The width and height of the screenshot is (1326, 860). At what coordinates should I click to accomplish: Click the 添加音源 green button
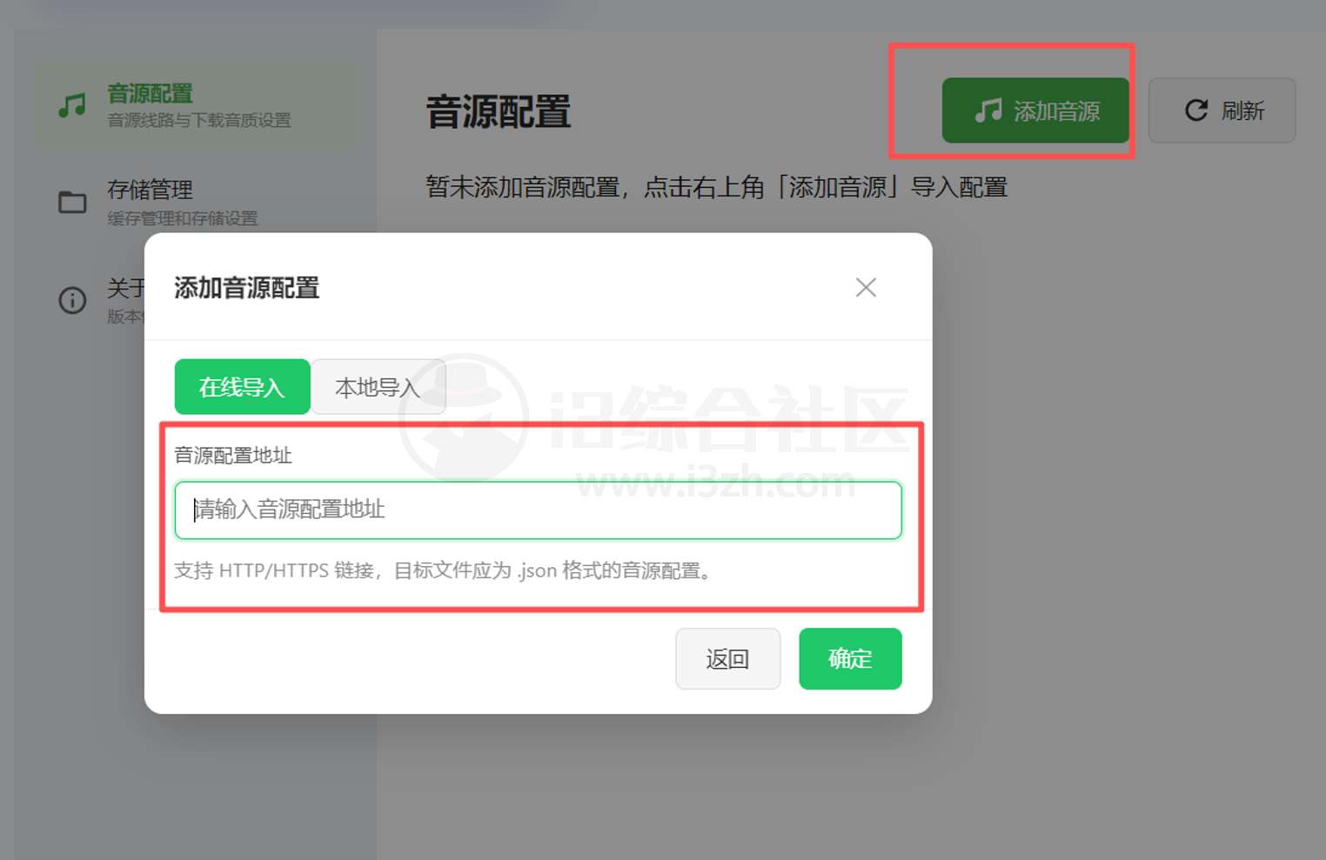1037,110
